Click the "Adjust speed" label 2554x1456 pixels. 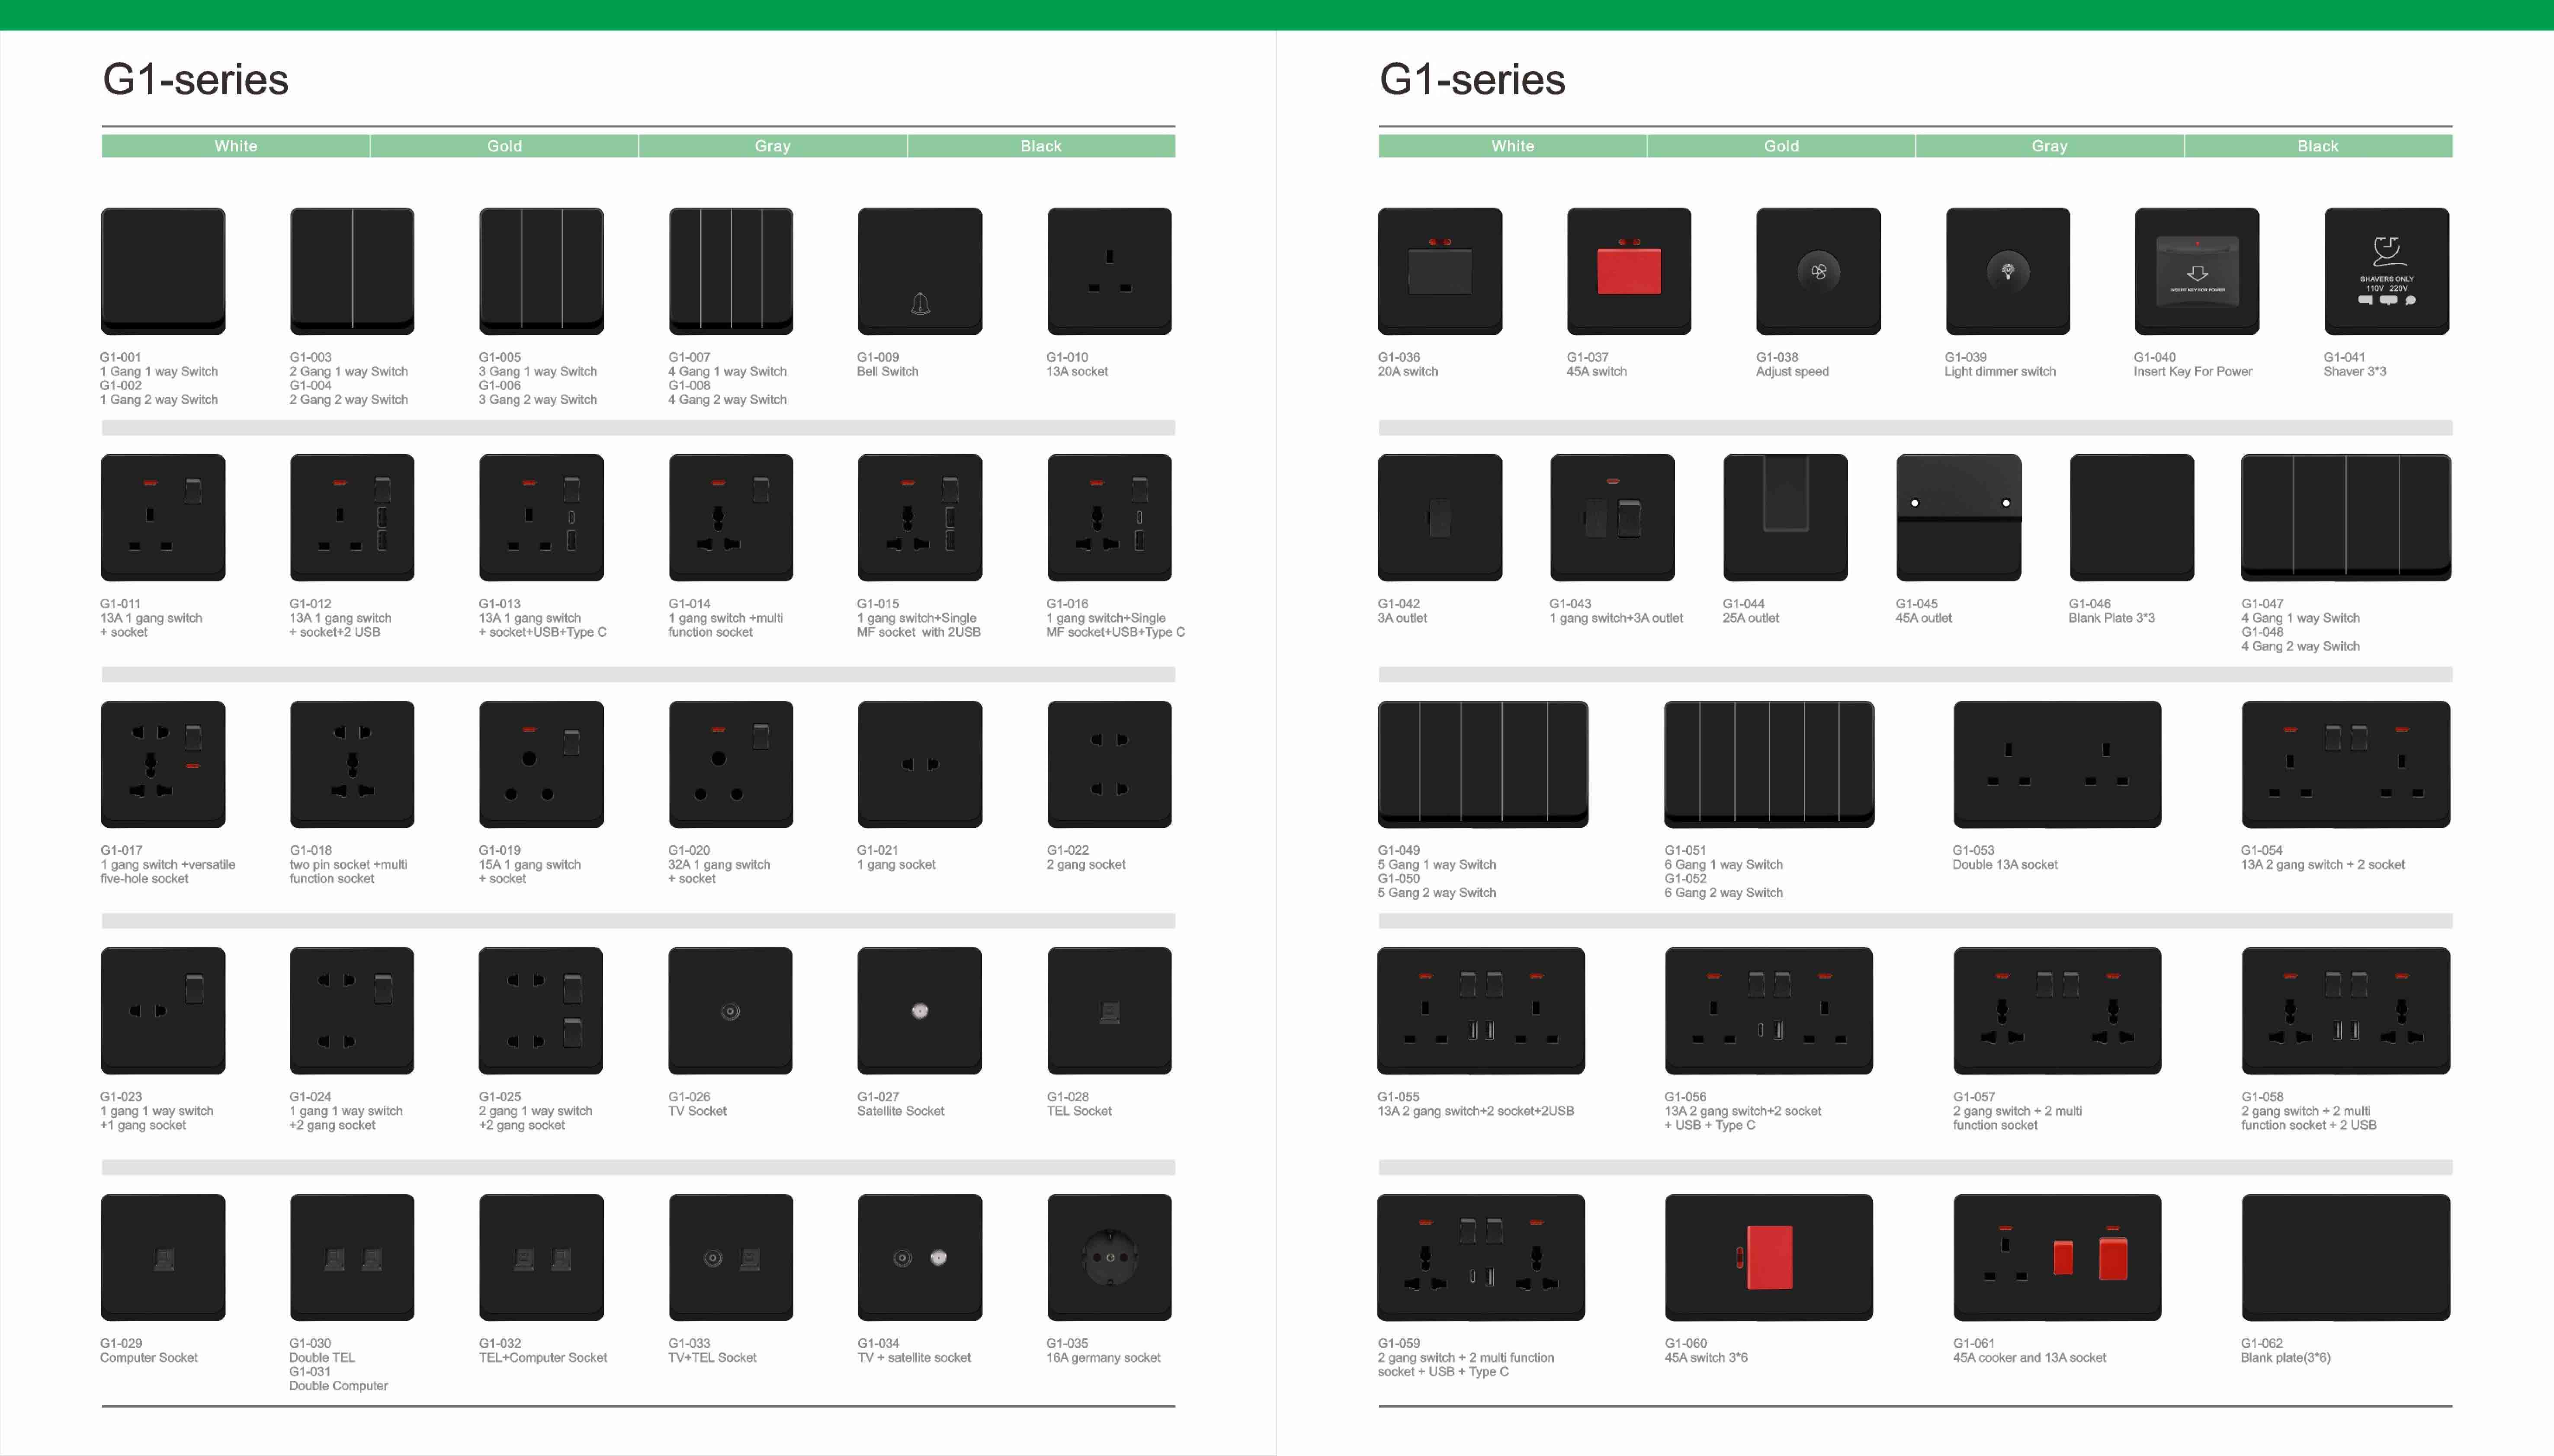click(1792, 371)
